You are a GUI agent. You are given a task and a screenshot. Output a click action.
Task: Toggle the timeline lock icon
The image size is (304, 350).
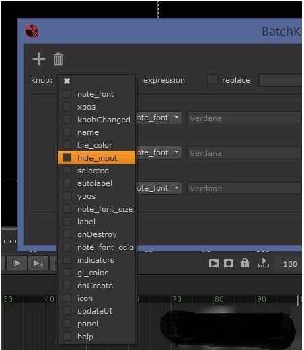(x=245, y=263)
